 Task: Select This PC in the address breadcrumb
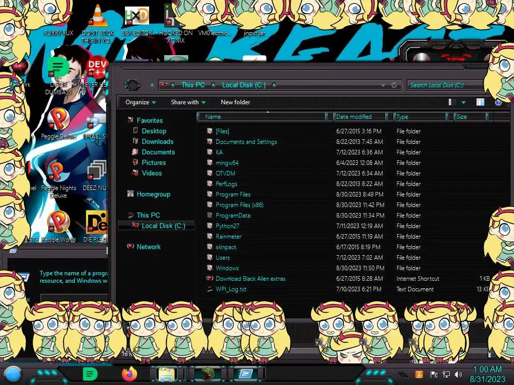click(193, 85)
